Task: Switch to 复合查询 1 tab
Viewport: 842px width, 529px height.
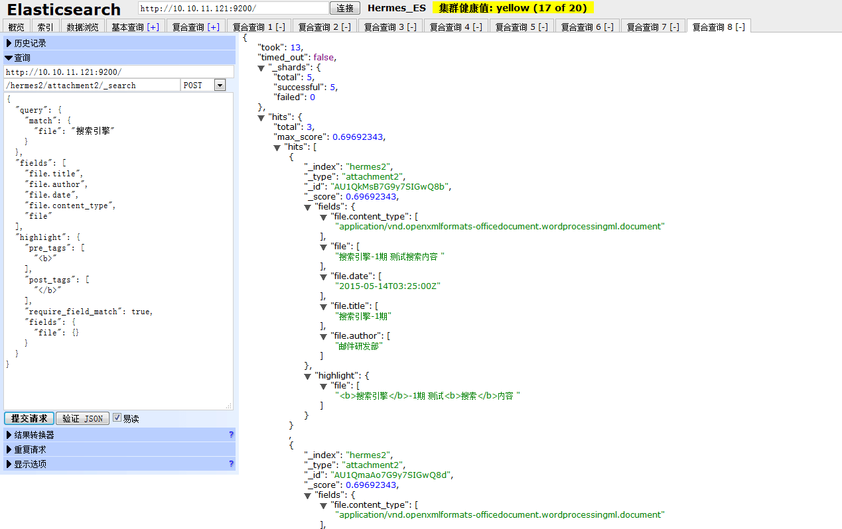Action: (x=259, y=27)
